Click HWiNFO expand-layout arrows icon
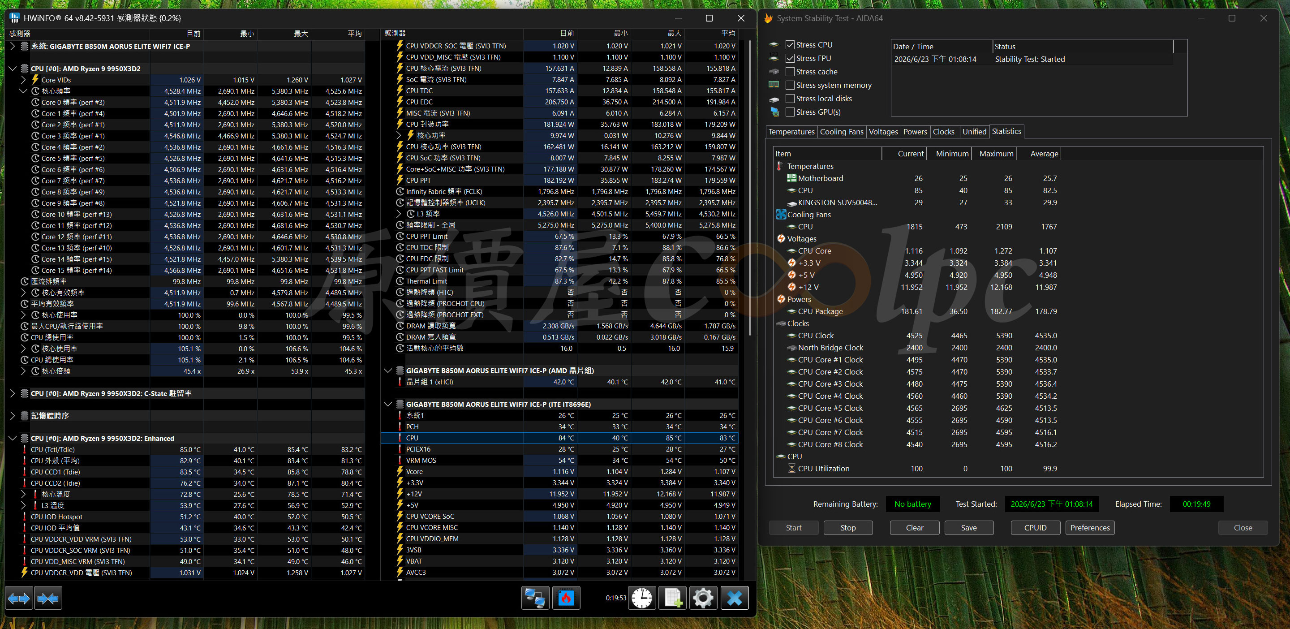1290x629 pixels. (x=19, y=598)
